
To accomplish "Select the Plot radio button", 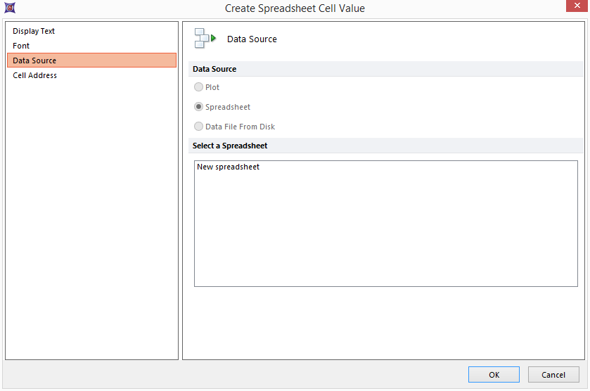I will 199,87.
